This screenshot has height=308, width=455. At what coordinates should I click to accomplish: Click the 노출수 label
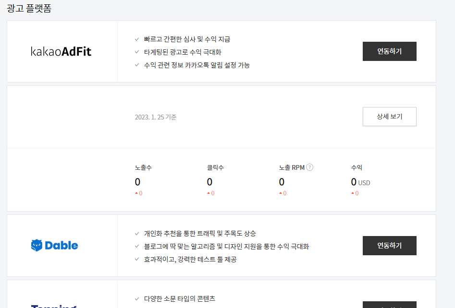pyautogui.click(x=143, y=167)
